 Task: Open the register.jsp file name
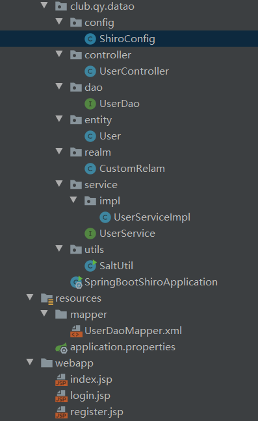pos(97,412)
